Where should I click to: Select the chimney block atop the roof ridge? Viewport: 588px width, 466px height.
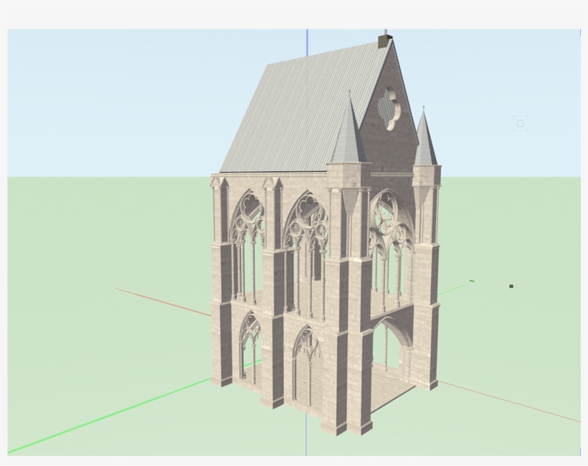coord(384,41)
